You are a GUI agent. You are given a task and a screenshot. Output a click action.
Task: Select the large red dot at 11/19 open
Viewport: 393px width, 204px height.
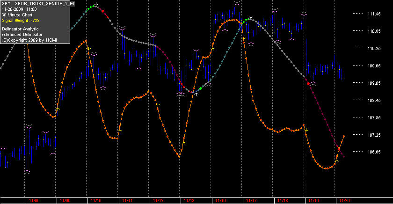coord(308,84)
